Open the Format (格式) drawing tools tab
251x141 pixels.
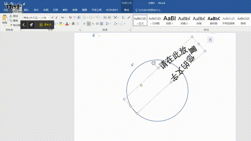point(127,10)
